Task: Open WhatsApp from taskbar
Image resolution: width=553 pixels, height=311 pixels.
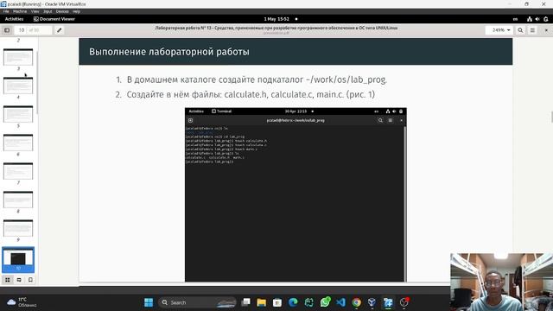Action: point(325,302)
